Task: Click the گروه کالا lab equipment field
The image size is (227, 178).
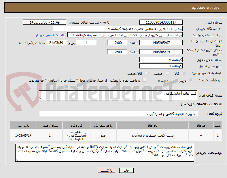Action: (x=119, y=114)
